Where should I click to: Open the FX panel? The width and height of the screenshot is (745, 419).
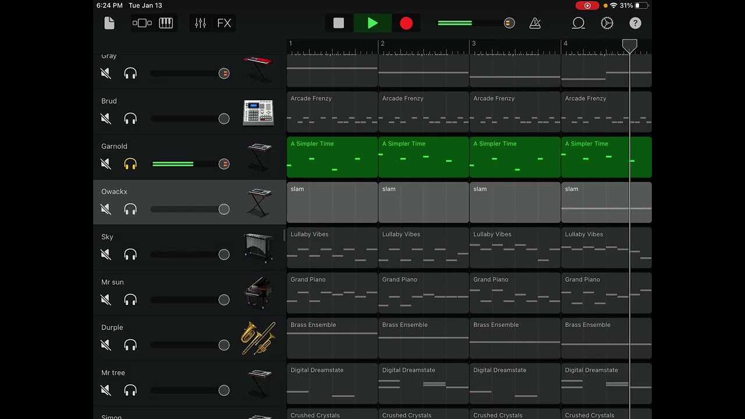(224, 23)
